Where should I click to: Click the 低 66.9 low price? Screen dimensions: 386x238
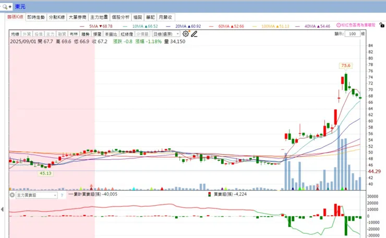[81, 41]
